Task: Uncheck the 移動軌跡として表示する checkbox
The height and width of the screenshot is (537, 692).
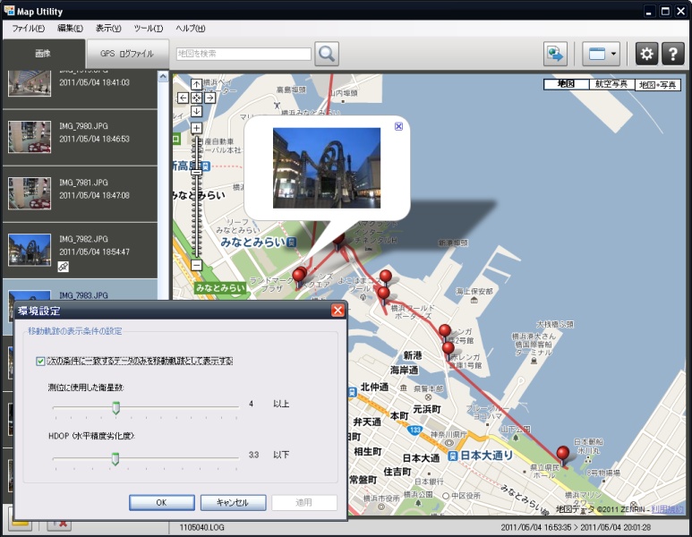Action: tap(40, 362)
